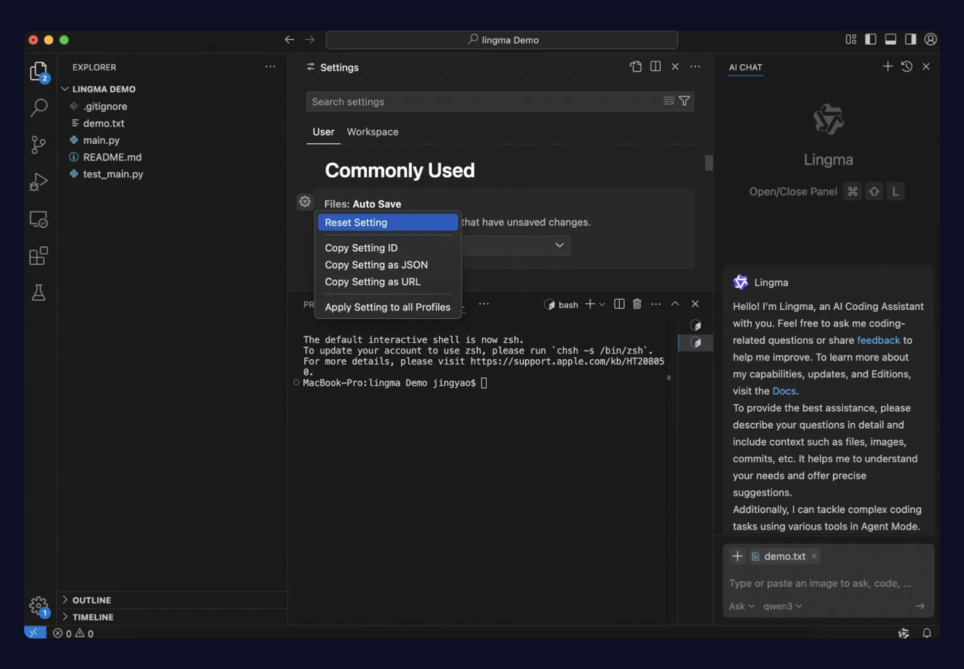Toggle the primary sidebar visibility

(871, 39)
